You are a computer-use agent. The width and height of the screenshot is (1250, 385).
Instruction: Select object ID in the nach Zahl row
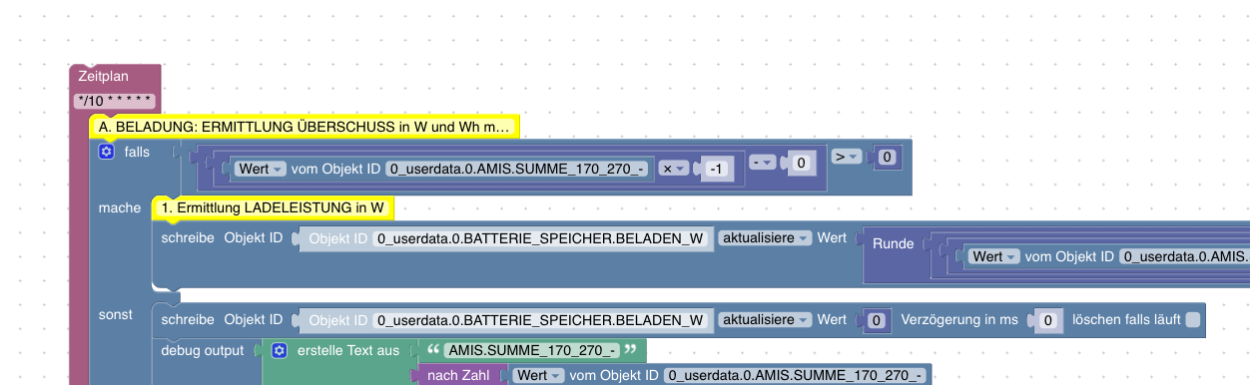(796, 375)
